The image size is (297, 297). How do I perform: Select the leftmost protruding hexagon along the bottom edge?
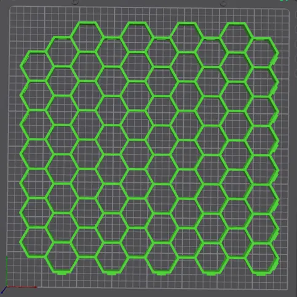[x=62, y=258]
